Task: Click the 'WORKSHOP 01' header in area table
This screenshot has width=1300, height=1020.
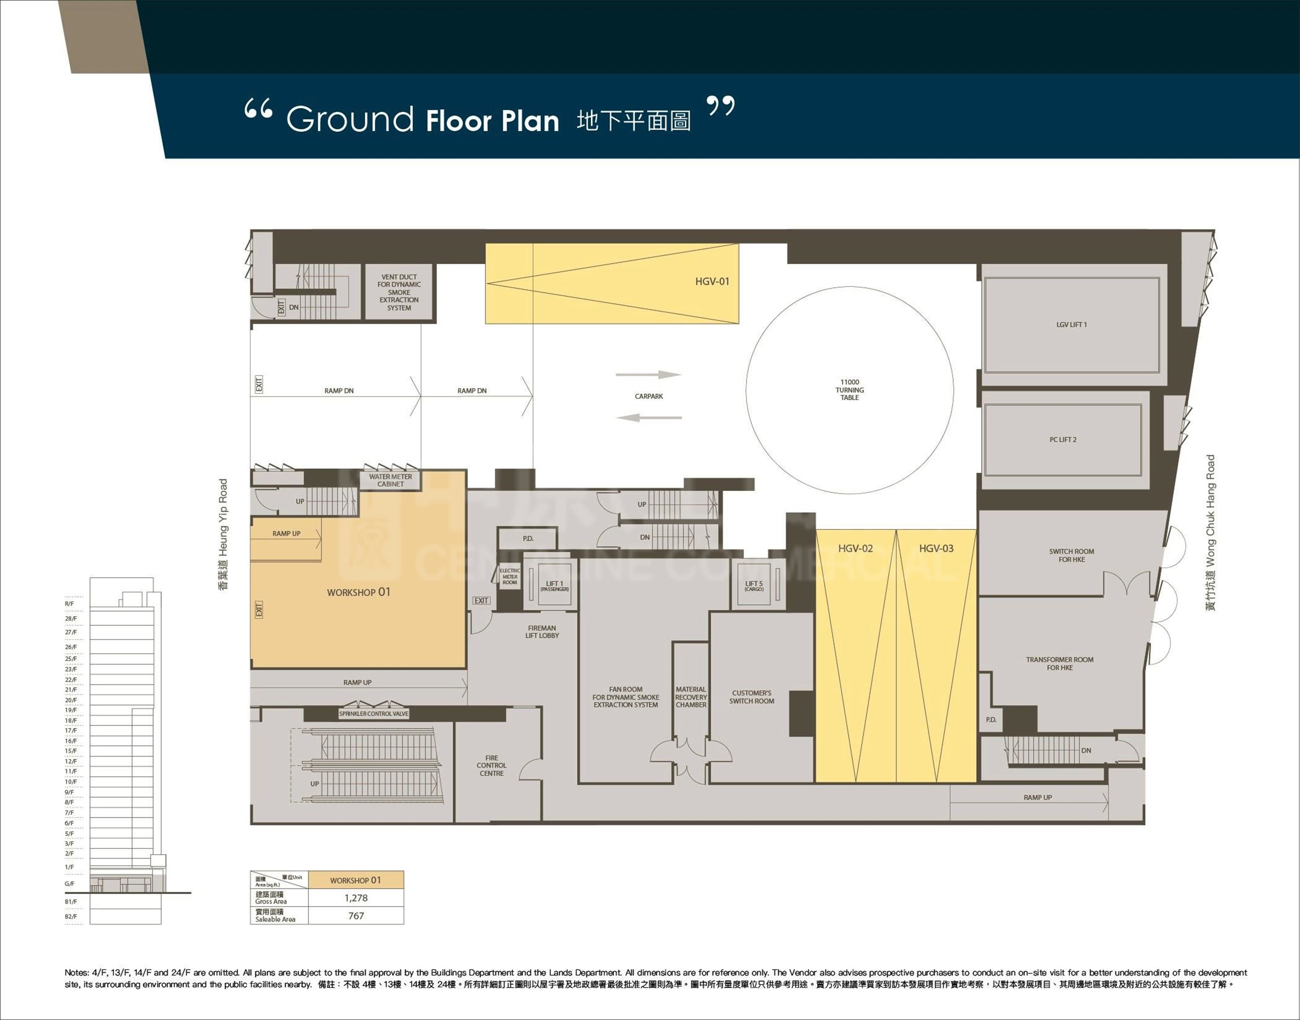Action: click(356, 880)
